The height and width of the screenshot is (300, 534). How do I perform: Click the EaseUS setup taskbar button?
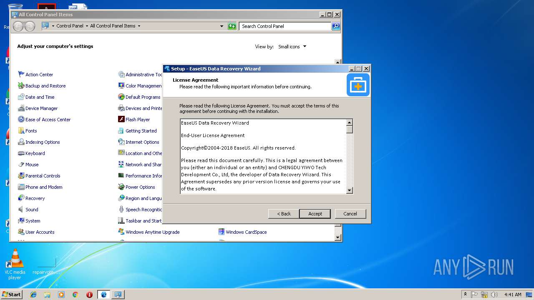pyautogui.click(x=104, y=295)
